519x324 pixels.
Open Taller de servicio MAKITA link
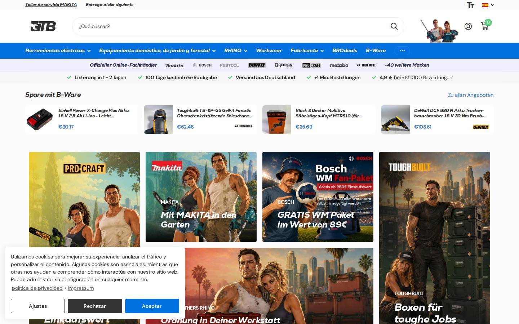pos(51,5)
